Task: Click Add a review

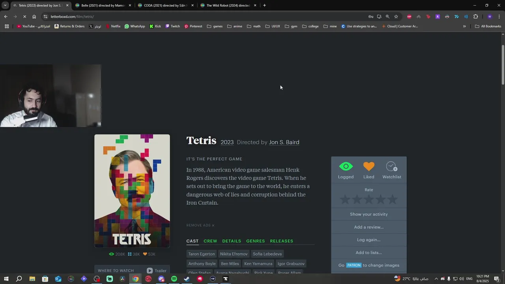Action: click(x=368, y=227)
